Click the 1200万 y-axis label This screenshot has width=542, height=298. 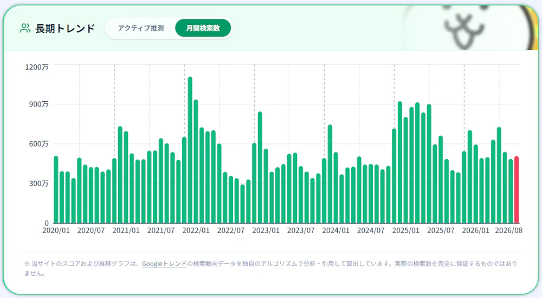37,67
